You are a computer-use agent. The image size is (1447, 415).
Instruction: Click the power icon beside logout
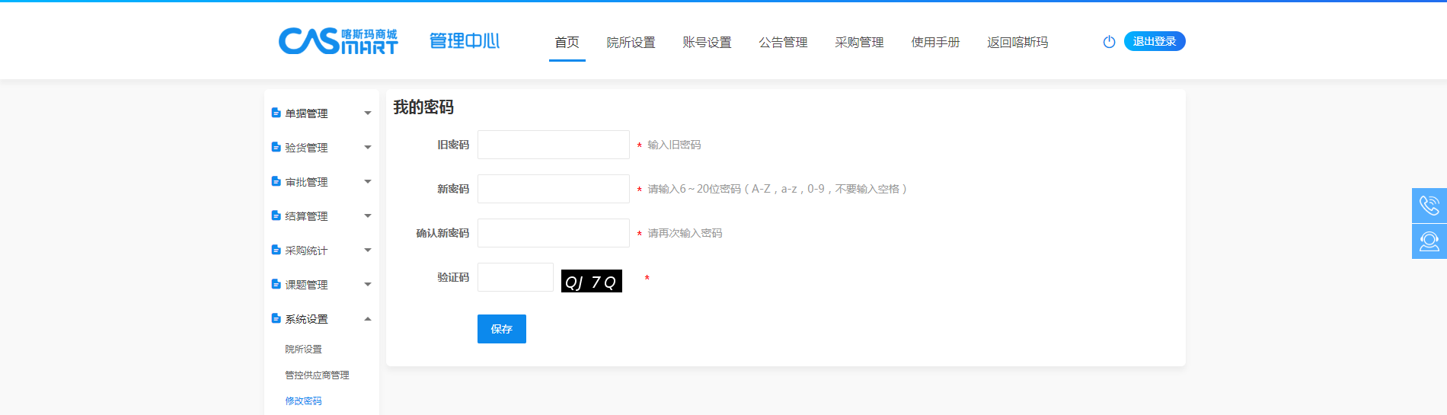coord(1109,42)
